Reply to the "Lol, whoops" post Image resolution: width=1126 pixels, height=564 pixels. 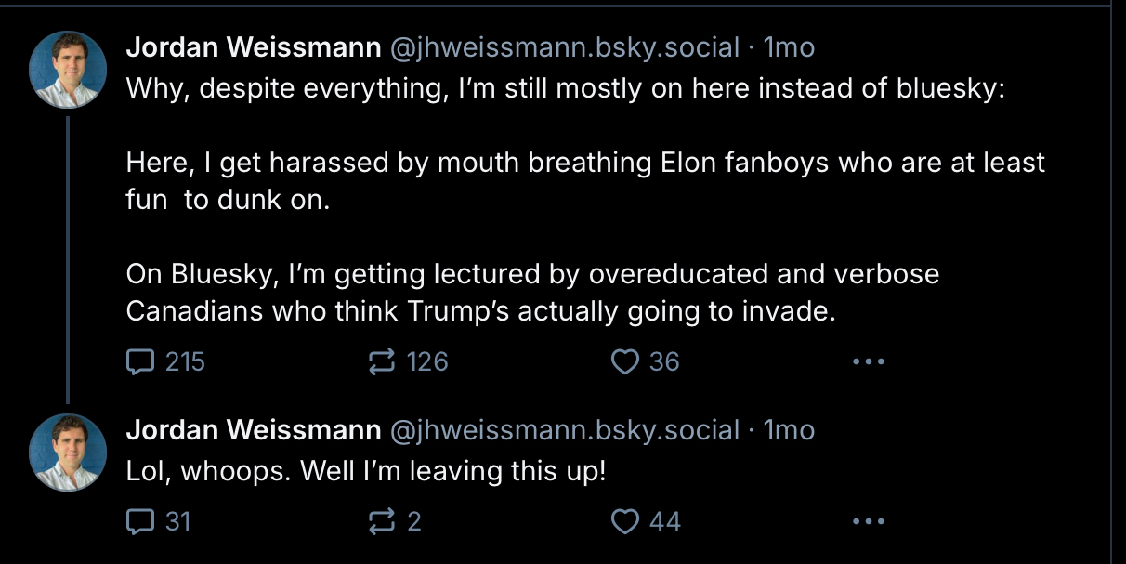tap(139, 522)
